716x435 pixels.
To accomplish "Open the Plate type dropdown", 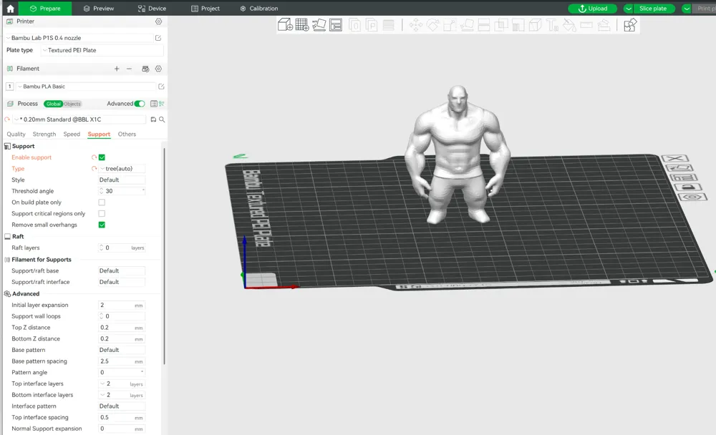I will point(102,50).
